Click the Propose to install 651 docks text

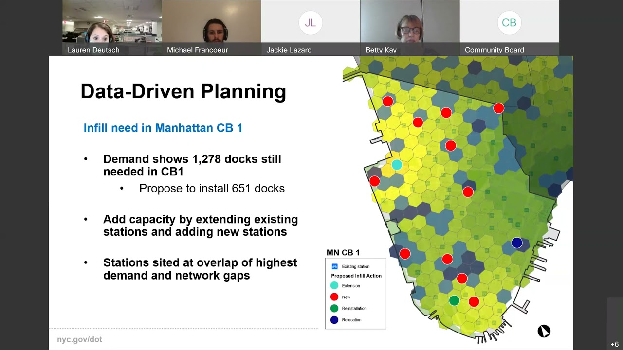[212, 188]
